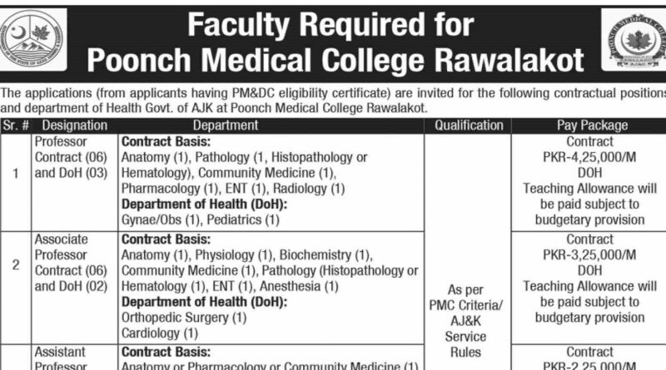Click the "PKR-3,25,000/M" pay amount
Screen dimensions: 666x370
(591, 254)
